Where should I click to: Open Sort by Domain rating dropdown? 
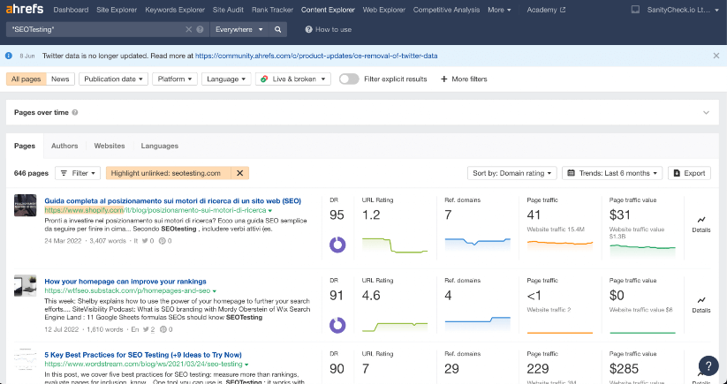(513, 173)
